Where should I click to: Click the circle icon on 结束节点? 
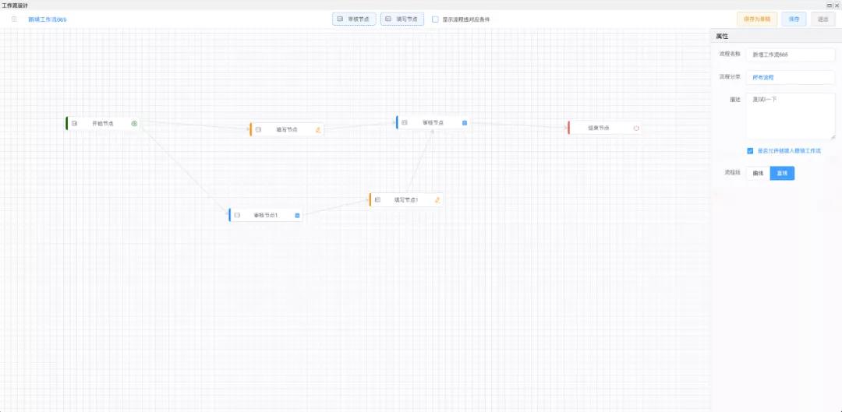pos(636,129)
